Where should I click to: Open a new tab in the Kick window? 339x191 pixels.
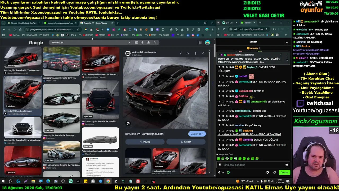260,23
